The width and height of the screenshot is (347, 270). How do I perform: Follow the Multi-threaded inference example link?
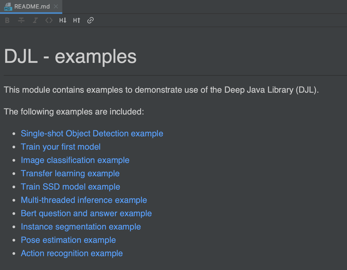click(84, 200)
